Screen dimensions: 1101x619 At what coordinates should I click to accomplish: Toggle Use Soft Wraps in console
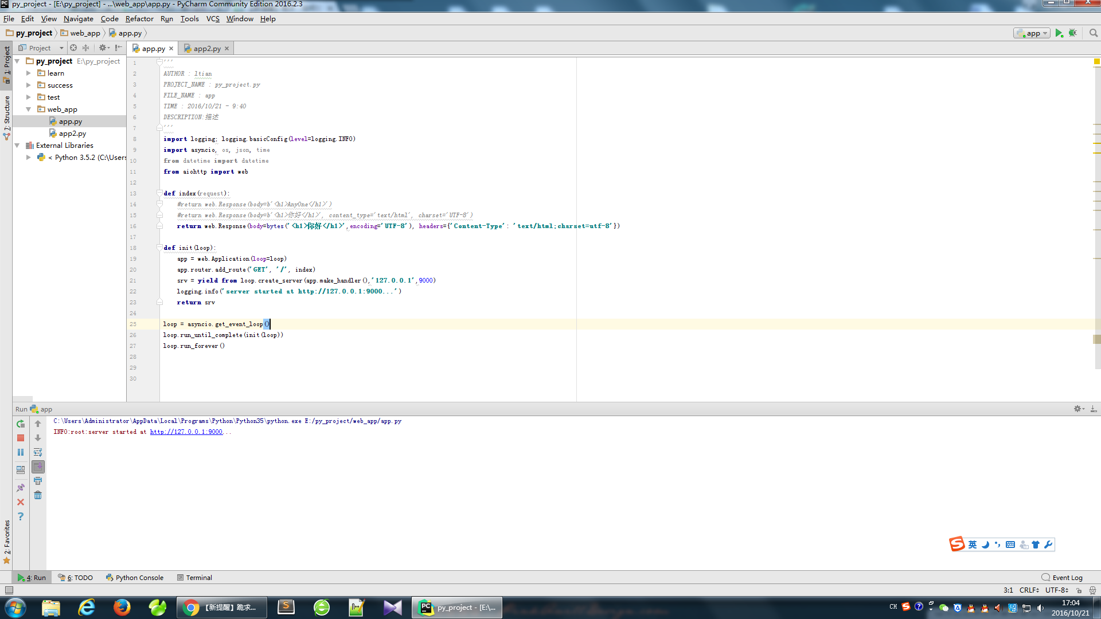(38, 453)
